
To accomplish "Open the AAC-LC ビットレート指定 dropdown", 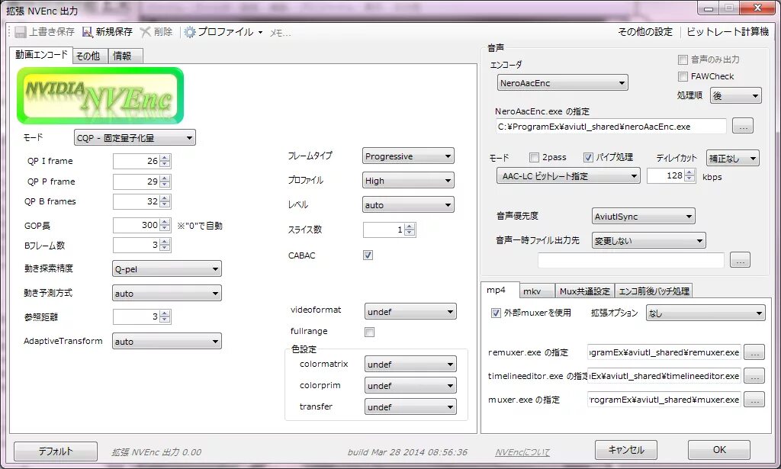I will 567,175.
